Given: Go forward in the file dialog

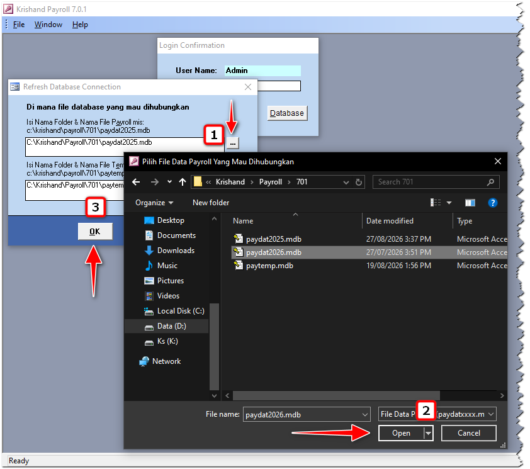Looking at the screenshot, I should pyautogui.click(x=155, y=183).
